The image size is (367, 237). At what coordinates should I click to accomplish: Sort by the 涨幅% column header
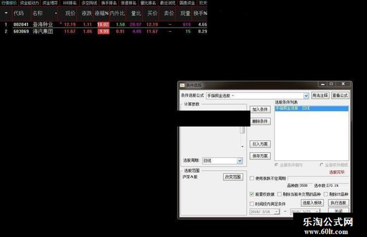102,13
